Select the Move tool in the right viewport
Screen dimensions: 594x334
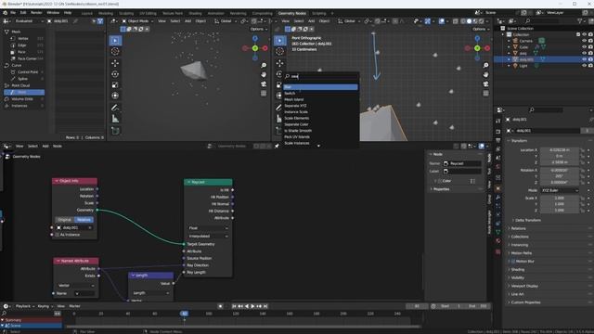(x=279, y=63)
